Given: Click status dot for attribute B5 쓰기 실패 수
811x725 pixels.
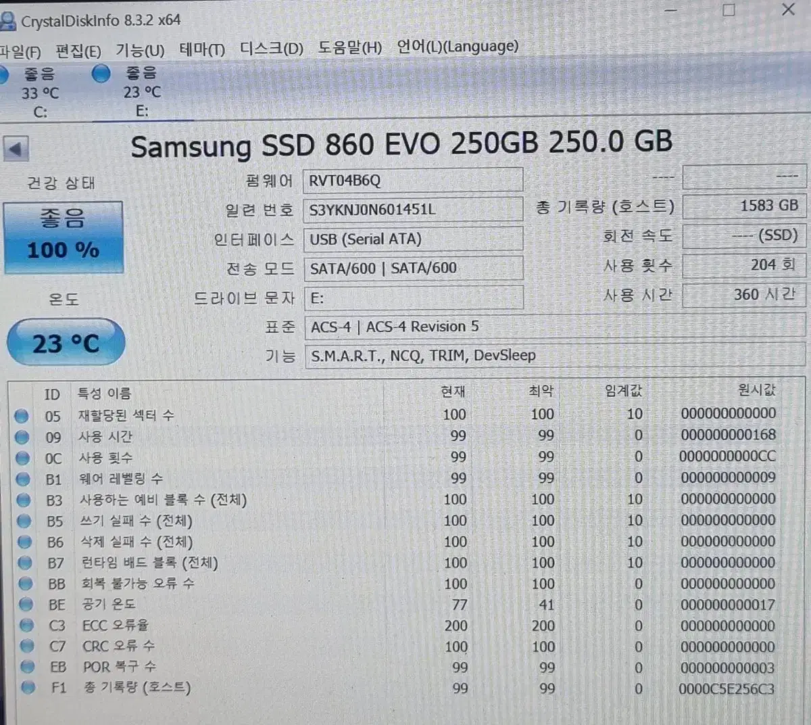Looking at the screenshot, I should pyautogui.click(x=24, y=521).
